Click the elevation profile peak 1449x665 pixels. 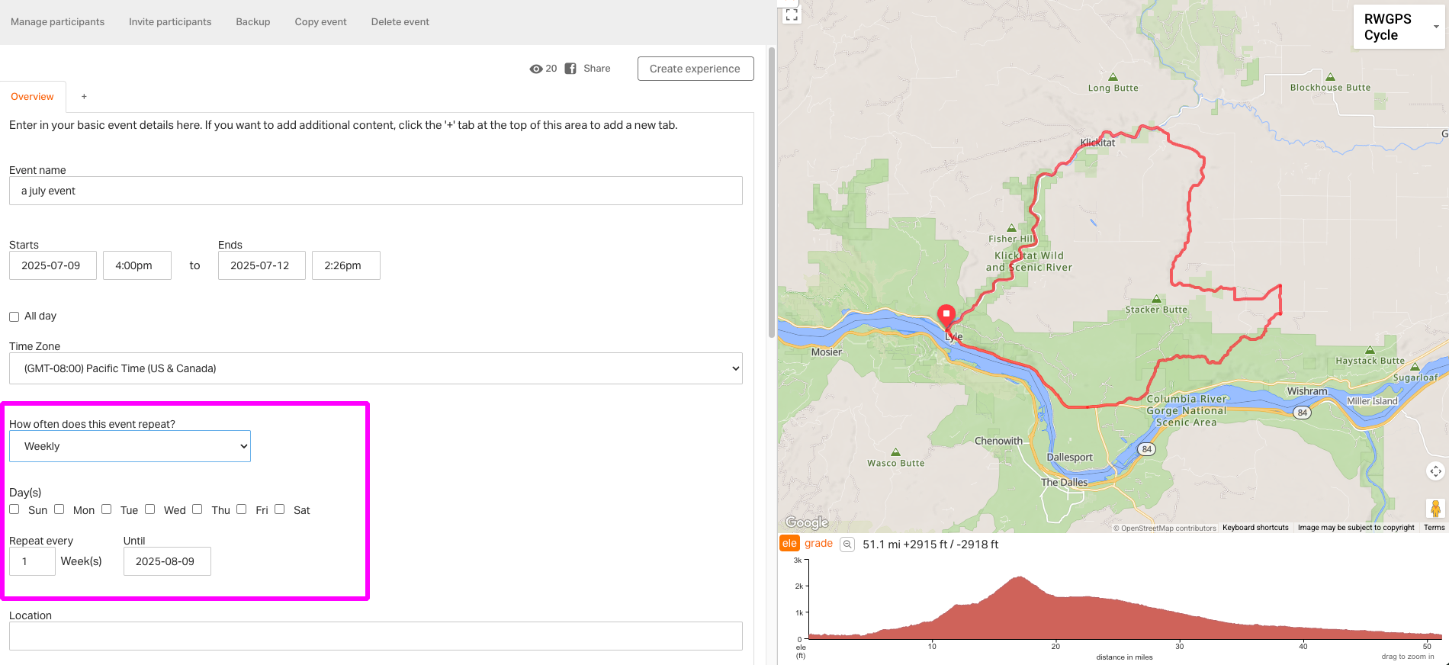[x=1020, y=578]
